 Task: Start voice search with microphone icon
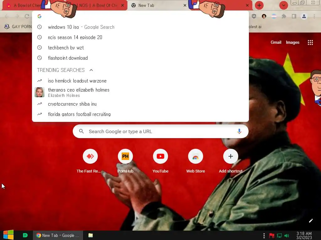(x=239, y=132)
